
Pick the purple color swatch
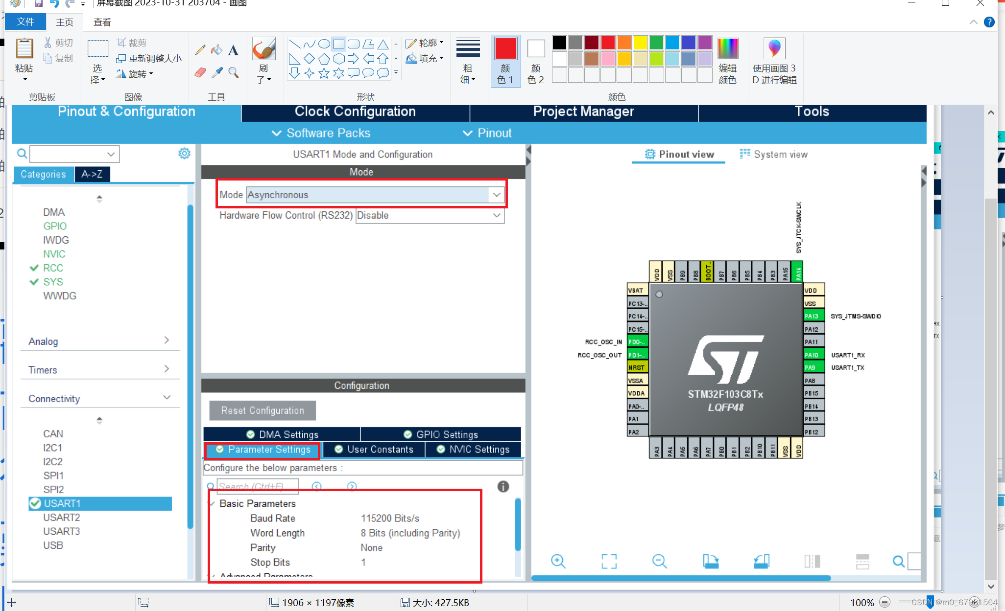click(705, 43)
